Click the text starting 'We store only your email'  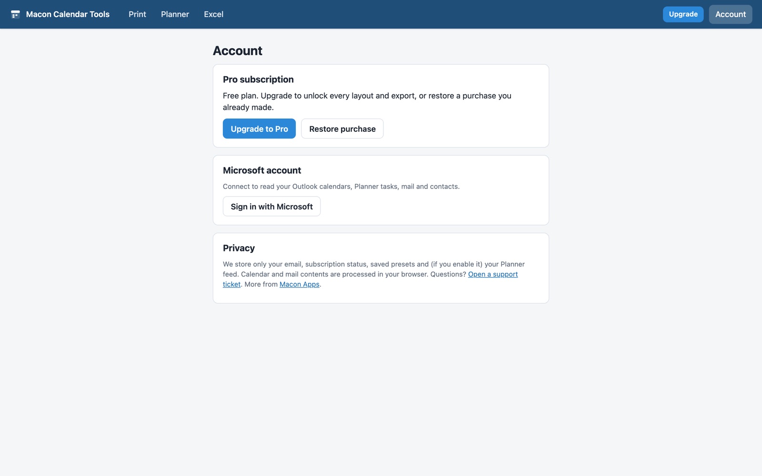tap(374, 274)
